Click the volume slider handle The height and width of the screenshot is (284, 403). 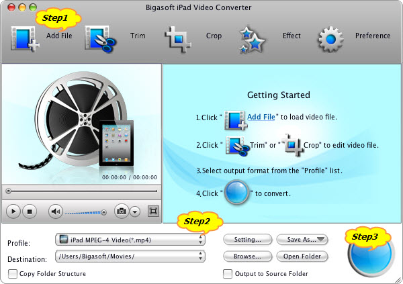tap(103, 213)
